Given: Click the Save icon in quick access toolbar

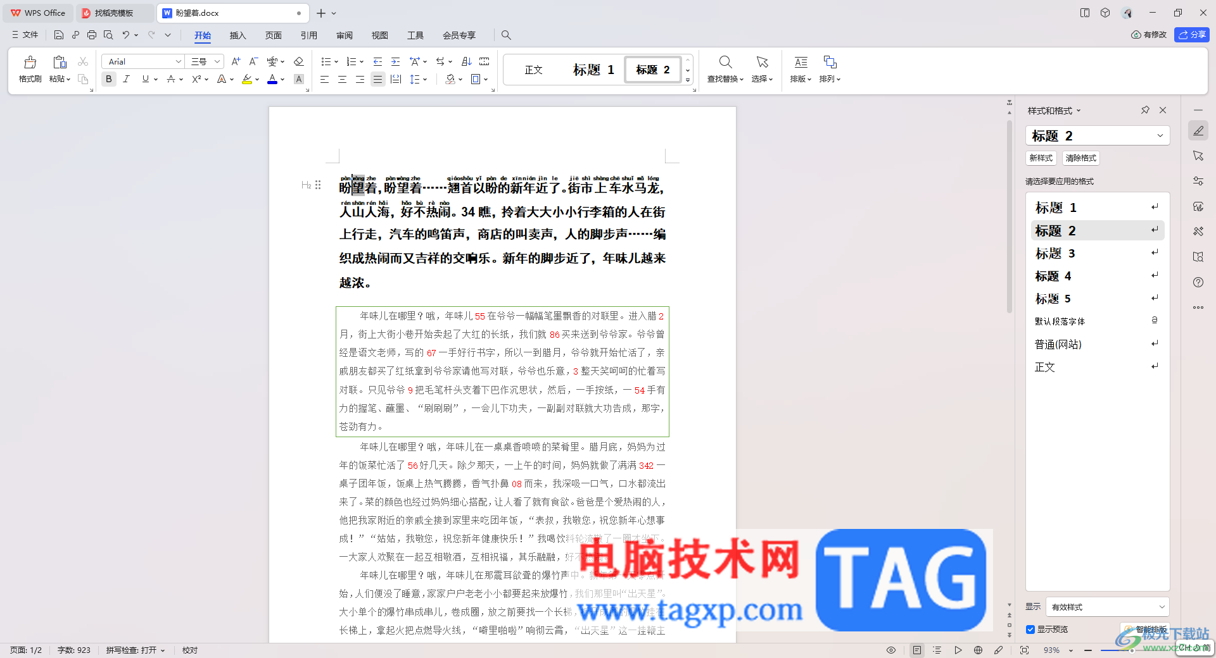Looking at the screenshot, I should coord(58,35).
